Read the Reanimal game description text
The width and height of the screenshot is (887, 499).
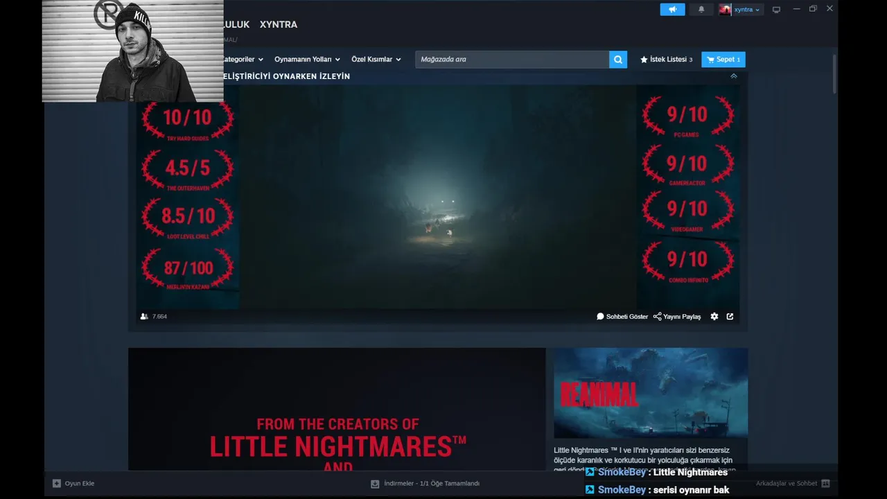643,459
